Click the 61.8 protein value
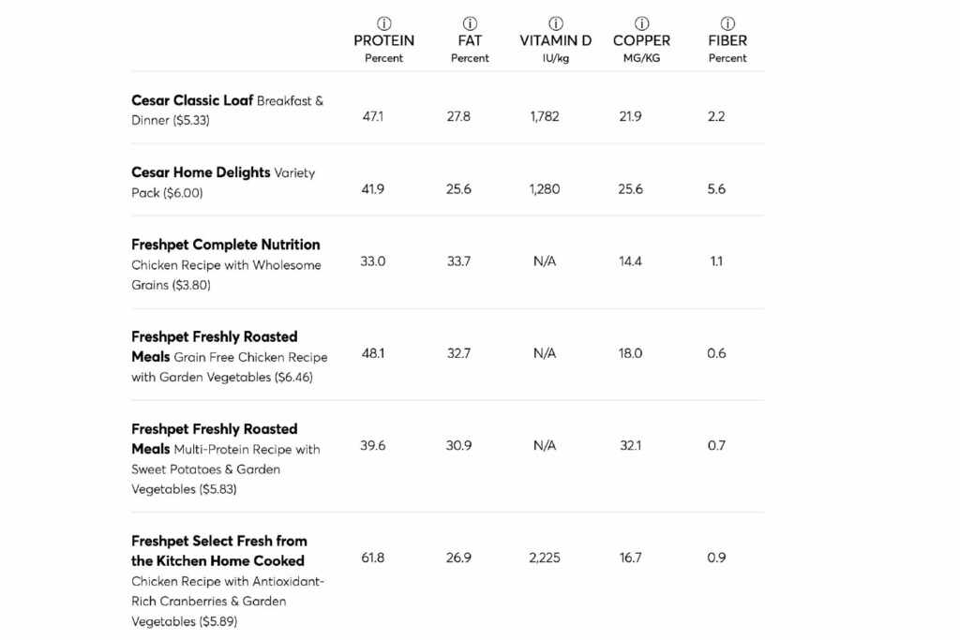Image resolution: width=960 pixels, height=640 pixels. coord(373,558)
